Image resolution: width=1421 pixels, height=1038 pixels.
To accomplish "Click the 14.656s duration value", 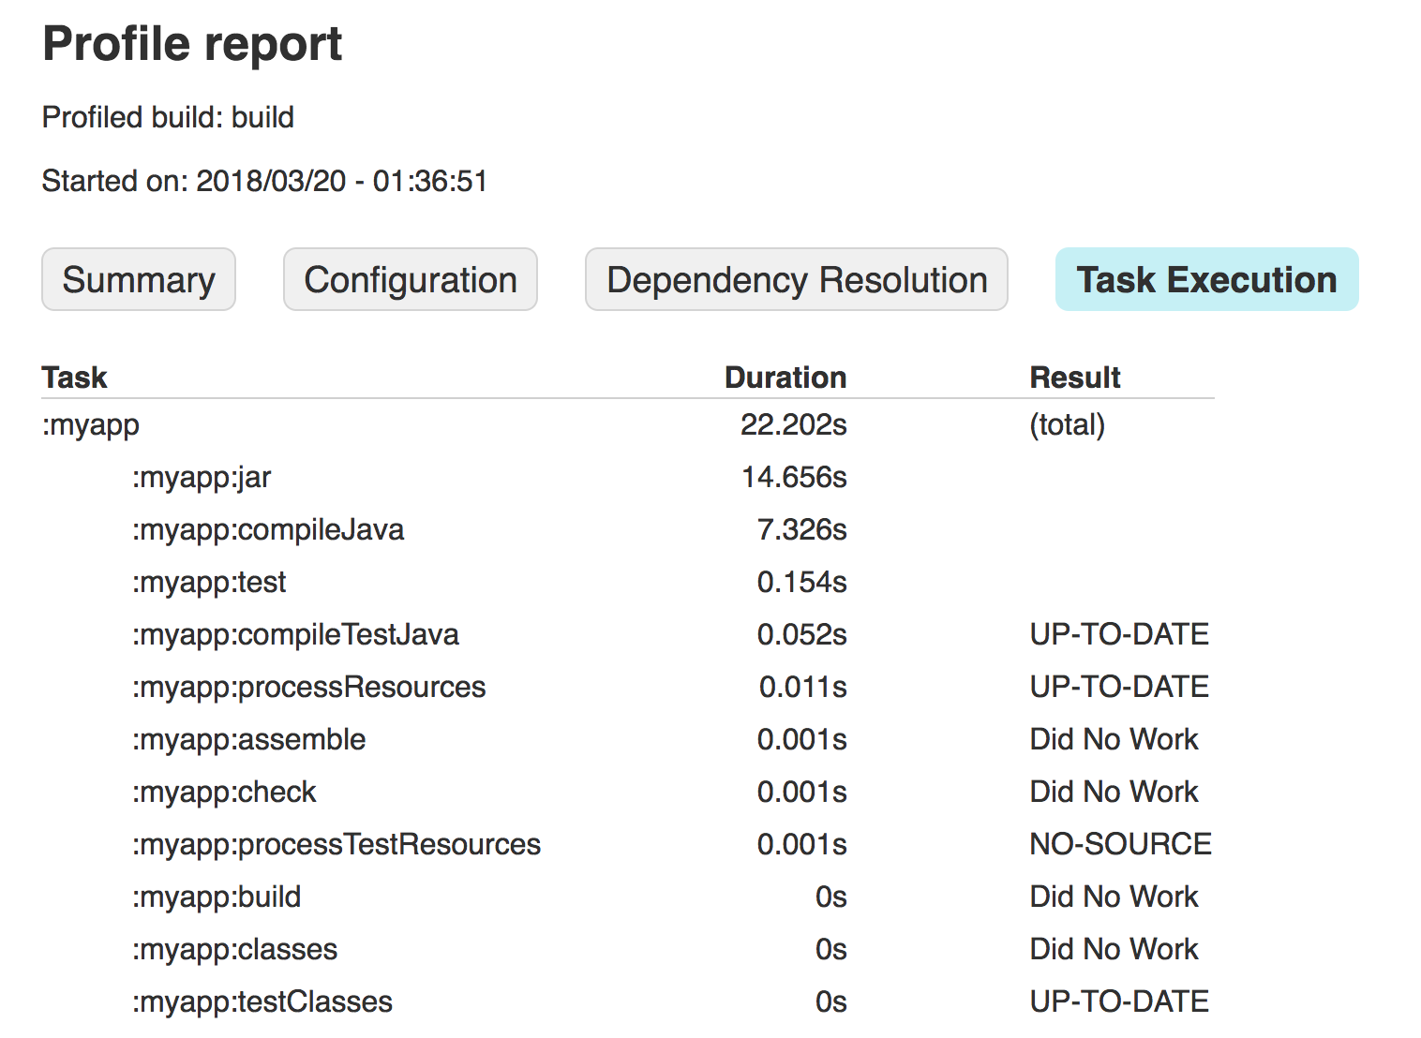I will [795, 477].
